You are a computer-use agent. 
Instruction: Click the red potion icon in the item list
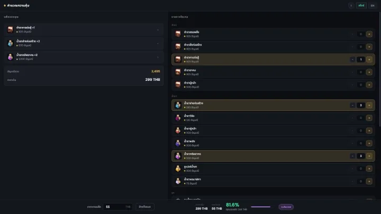pyautogui.click(x=178, y=131)
